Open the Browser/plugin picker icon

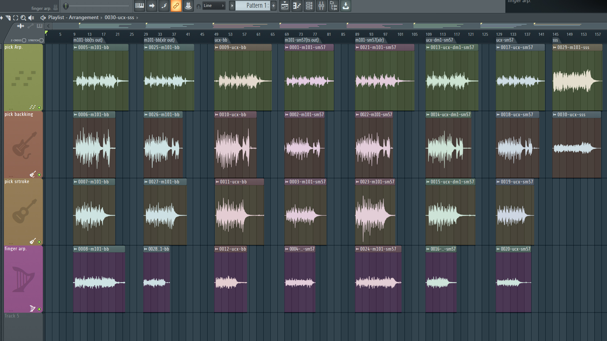coord(334,6)
